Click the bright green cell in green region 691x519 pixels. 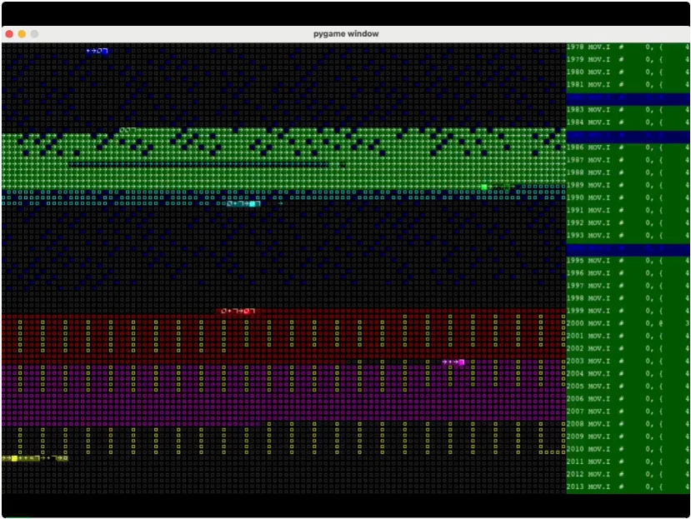484,187
